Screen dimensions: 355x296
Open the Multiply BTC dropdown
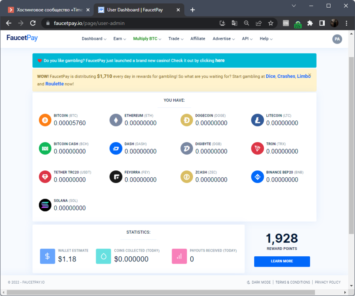(x=147, y=39)
